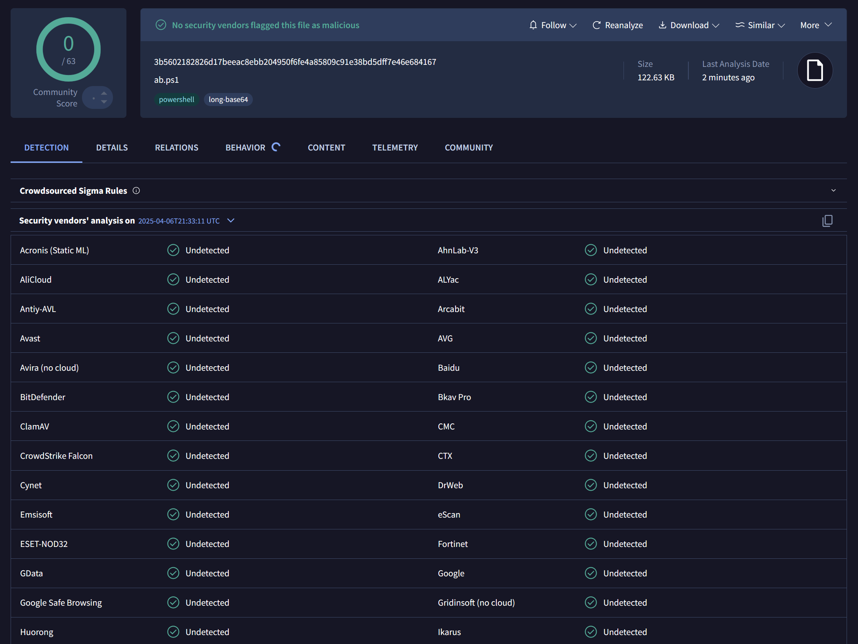
Task: Switch to the Behavior tab
Action: click(x=245, y=148)
